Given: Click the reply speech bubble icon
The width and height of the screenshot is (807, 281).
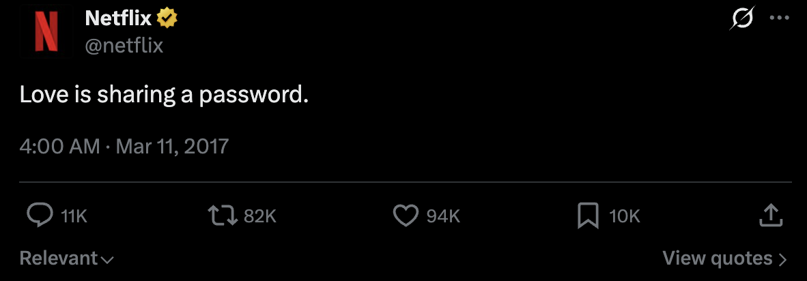Looking at the screenshot, I should (40, 216).
